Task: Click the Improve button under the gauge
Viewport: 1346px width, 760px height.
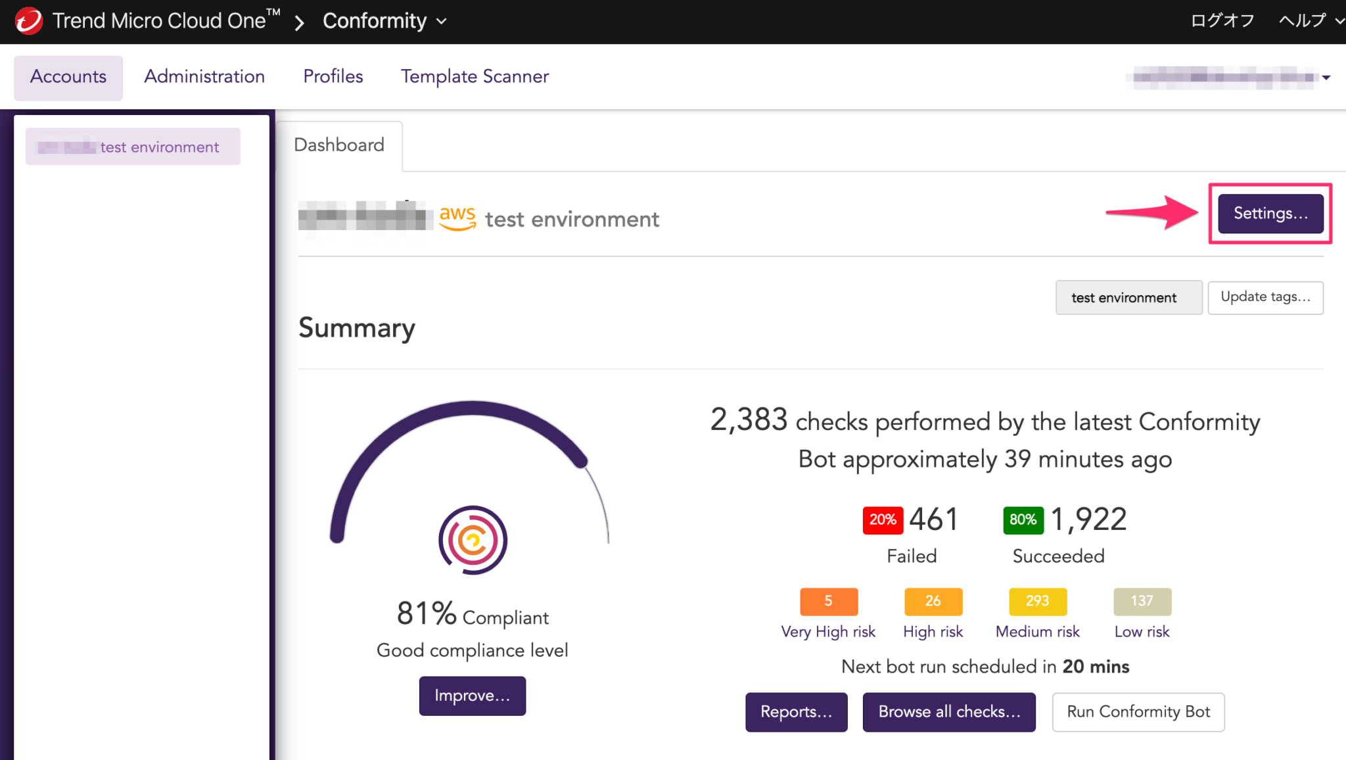Action: coord(472,696)
